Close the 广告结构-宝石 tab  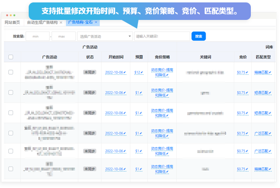pyautogui.click(x=96, y=22)
